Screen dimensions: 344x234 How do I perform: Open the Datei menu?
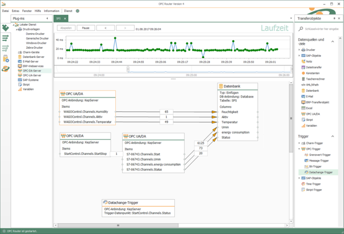[x=6, y=11]
